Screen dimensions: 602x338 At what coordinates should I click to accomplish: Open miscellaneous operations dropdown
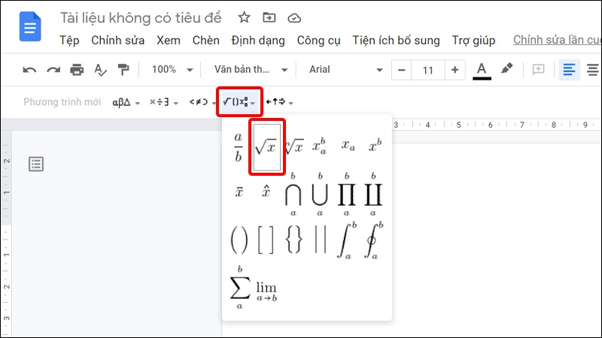point(164,102)
